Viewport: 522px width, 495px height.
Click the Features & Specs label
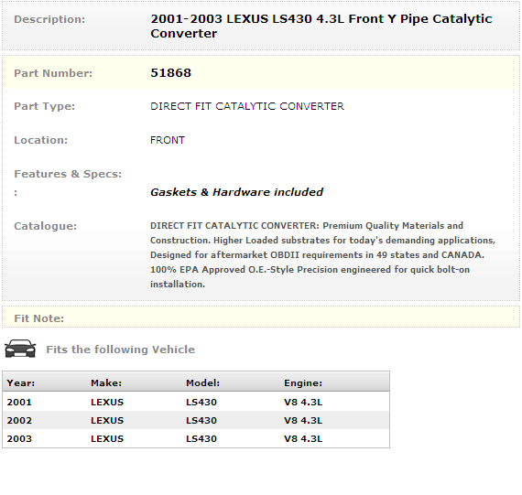point(68,174)
